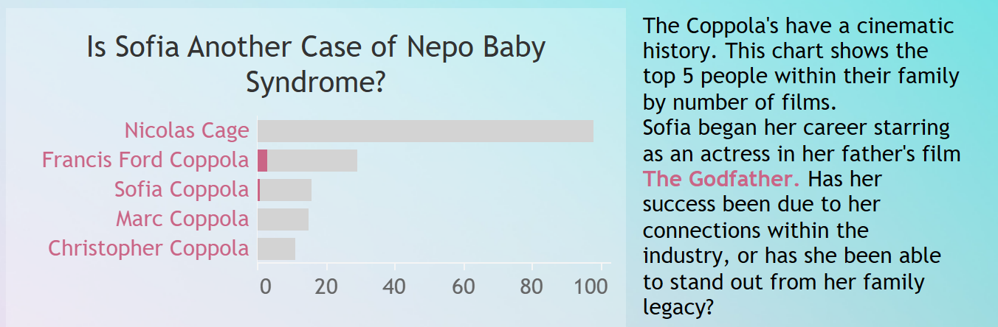Select the 100 tick label on the x-axis
998x327 pixels.
click(595, 286)
